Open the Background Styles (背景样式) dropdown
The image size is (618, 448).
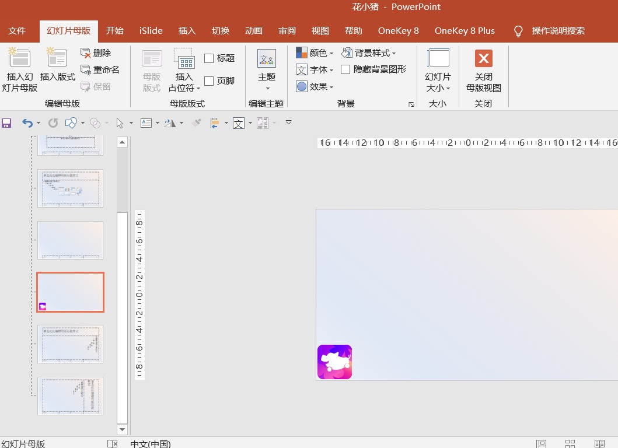tap(368, 53)
